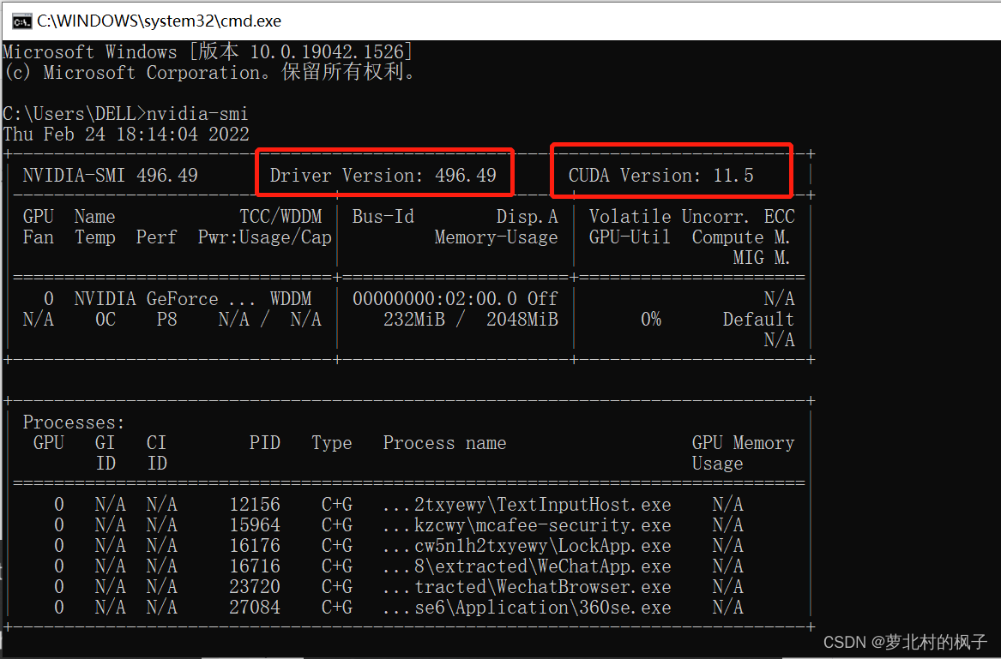
Task: Click the P8 performance state
Action: 167,319
